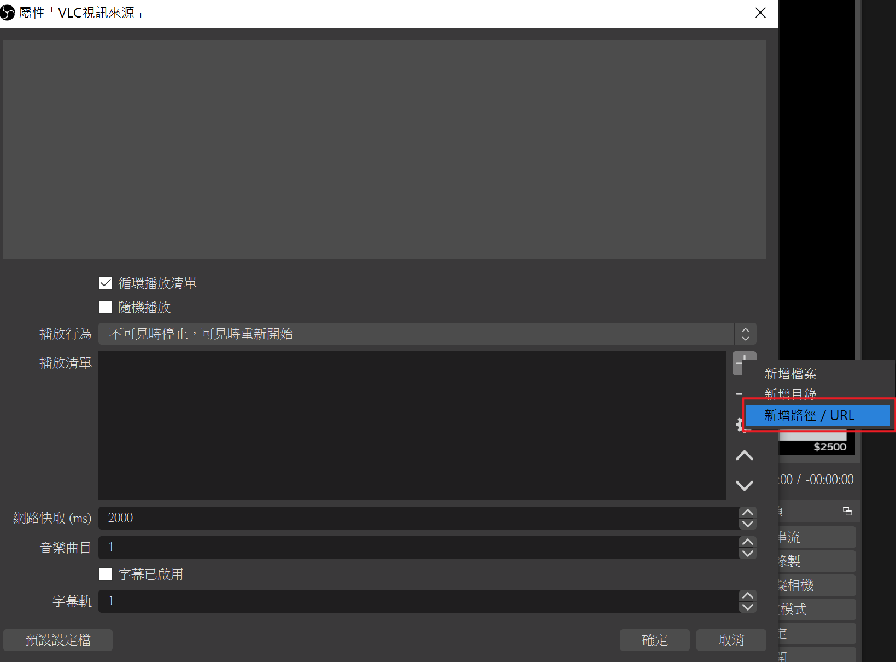Open playlist gear settings icon
The width and height of the screenshot is (896, 662).
click(740, 425)
